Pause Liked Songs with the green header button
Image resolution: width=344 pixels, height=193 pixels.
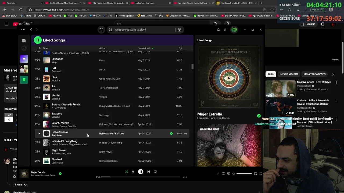(38, 40)
